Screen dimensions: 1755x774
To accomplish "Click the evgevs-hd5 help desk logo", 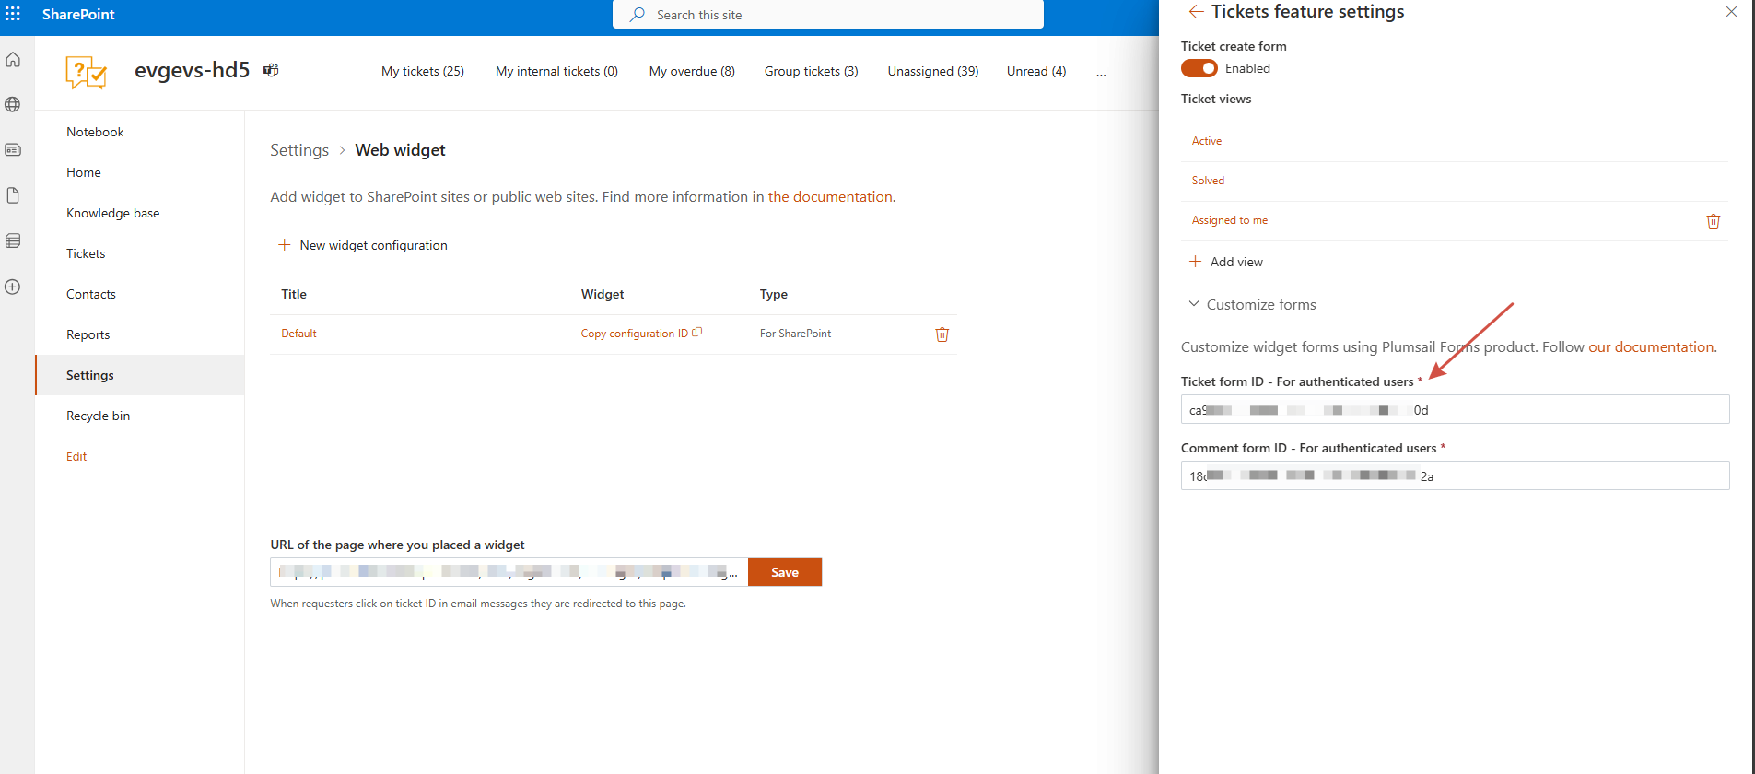I will [x=86, y=72].
